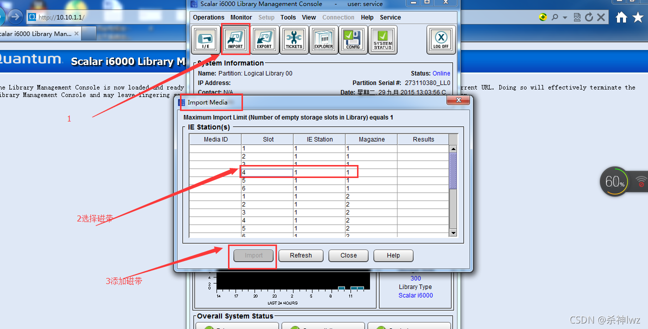Screen dimensions: 648x329
Task: Click the partition serial 273110380_LL0 text
Action: point(427,83)
